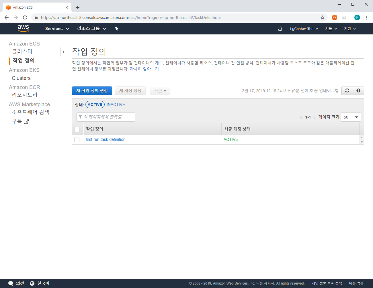Open EKS Clusters in sidebar
Screen dimensions: 373x288
[21, 78]
